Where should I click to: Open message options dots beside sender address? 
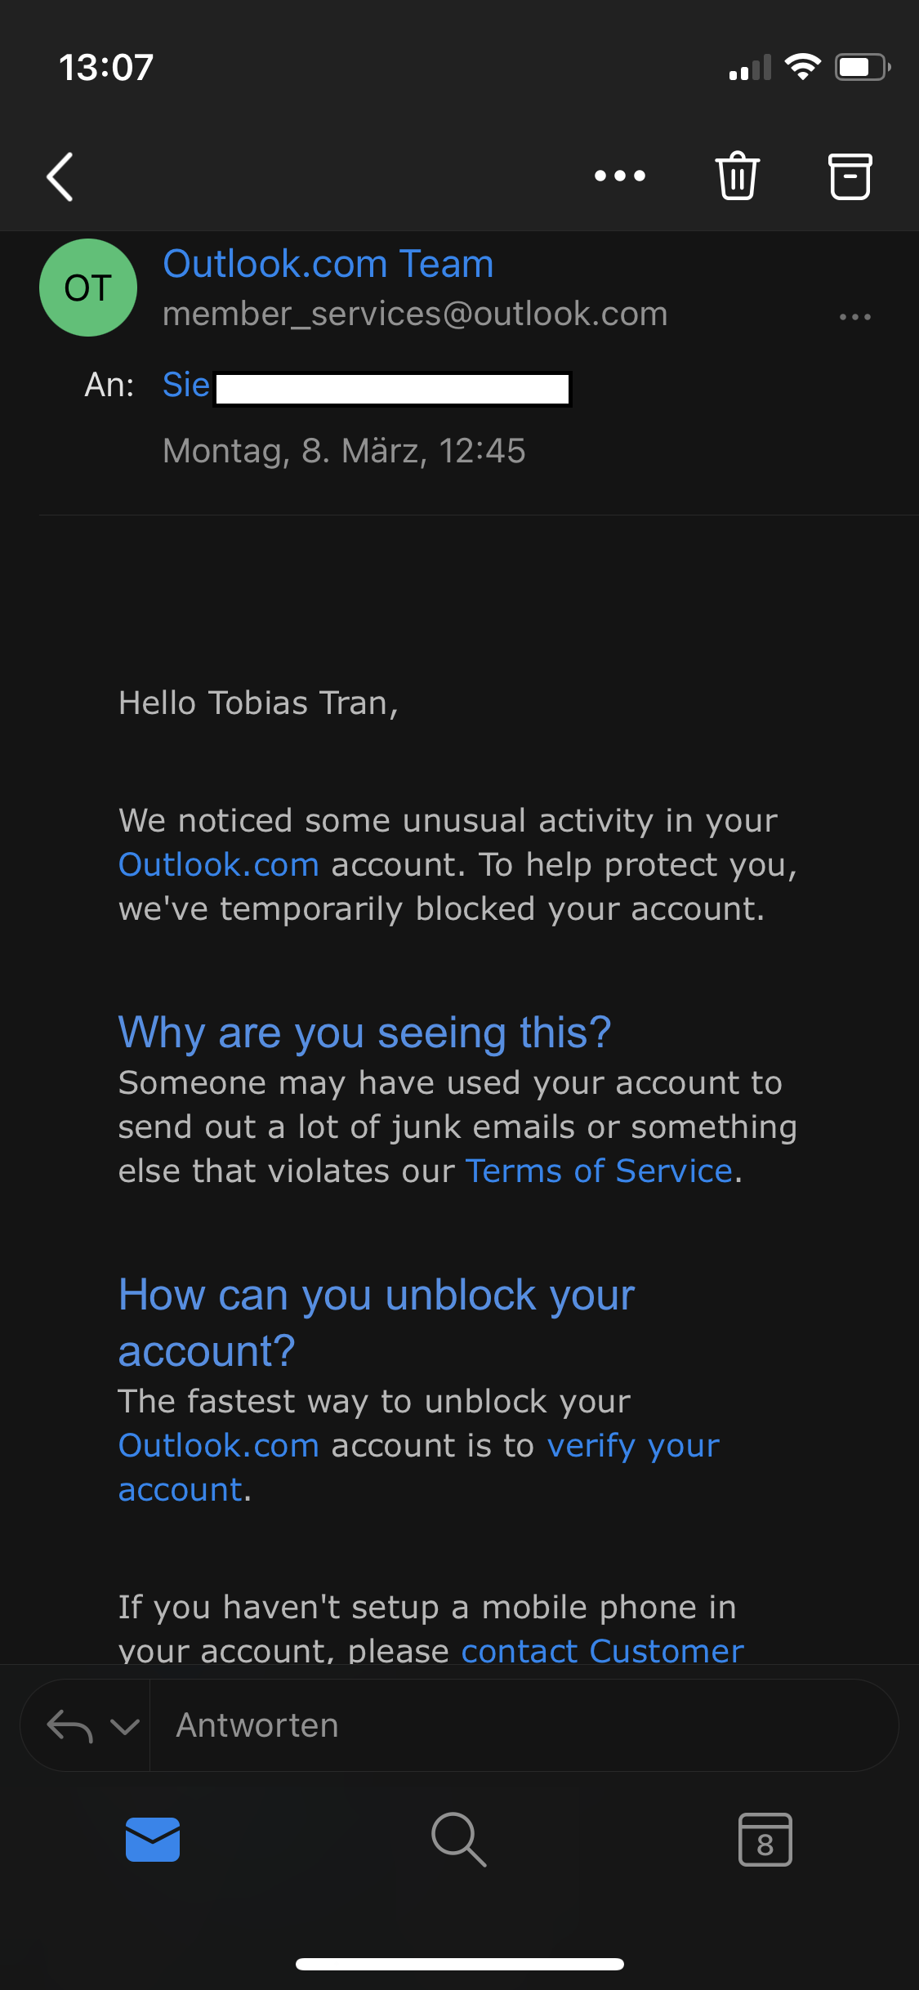pyautogui.click(x=855, y=317)
